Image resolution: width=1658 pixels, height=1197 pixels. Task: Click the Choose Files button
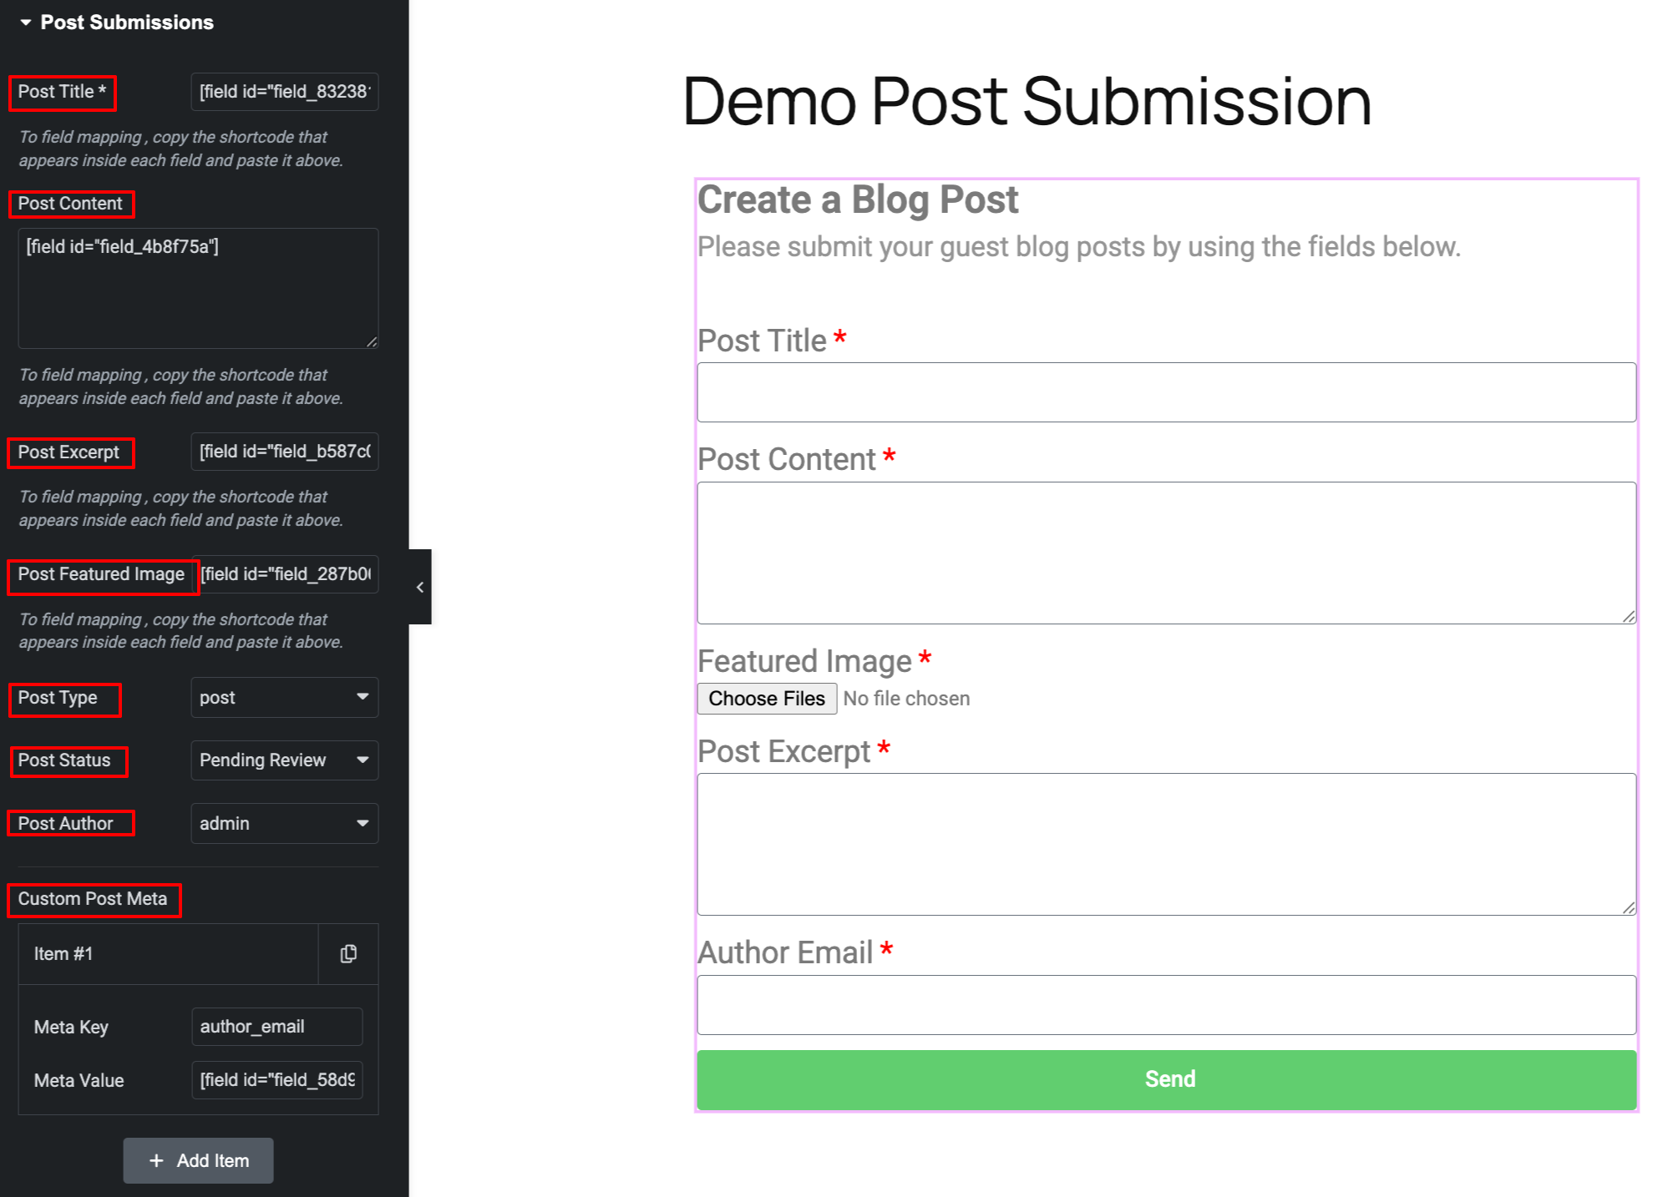click(766, 699)
